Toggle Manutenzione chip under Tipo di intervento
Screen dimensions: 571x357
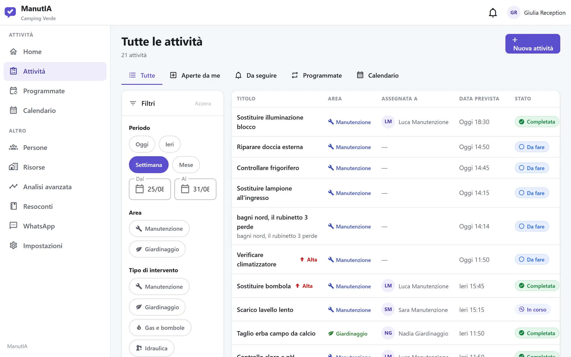tap(159, 286)
